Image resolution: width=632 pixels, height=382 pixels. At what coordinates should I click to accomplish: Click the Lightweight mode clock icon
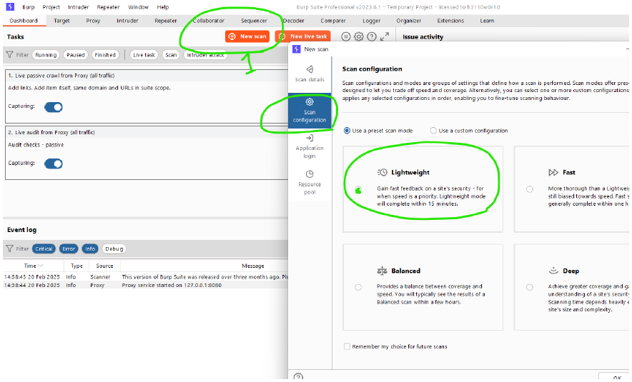click(x=382, y=172)
